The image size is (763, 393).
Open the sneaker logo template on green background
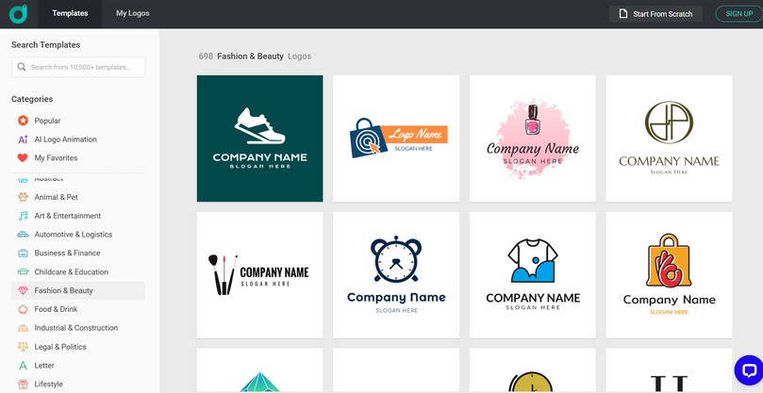click(260, 139)
